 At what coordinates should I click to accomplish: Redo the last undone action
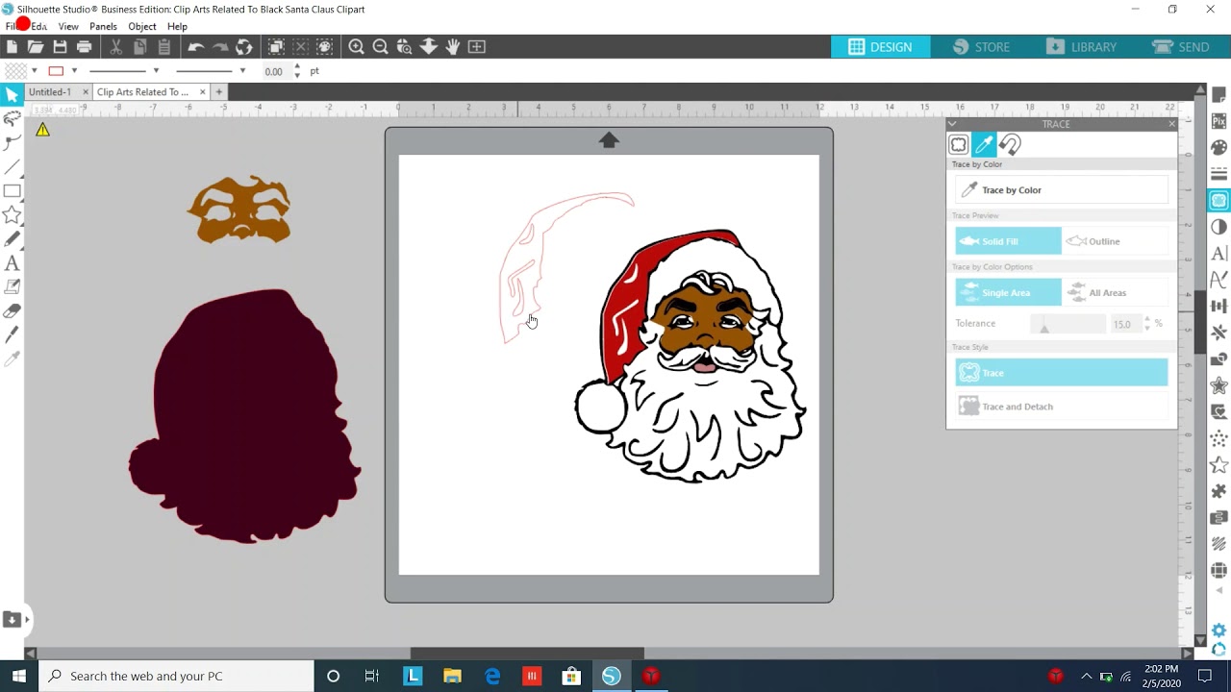220,46
